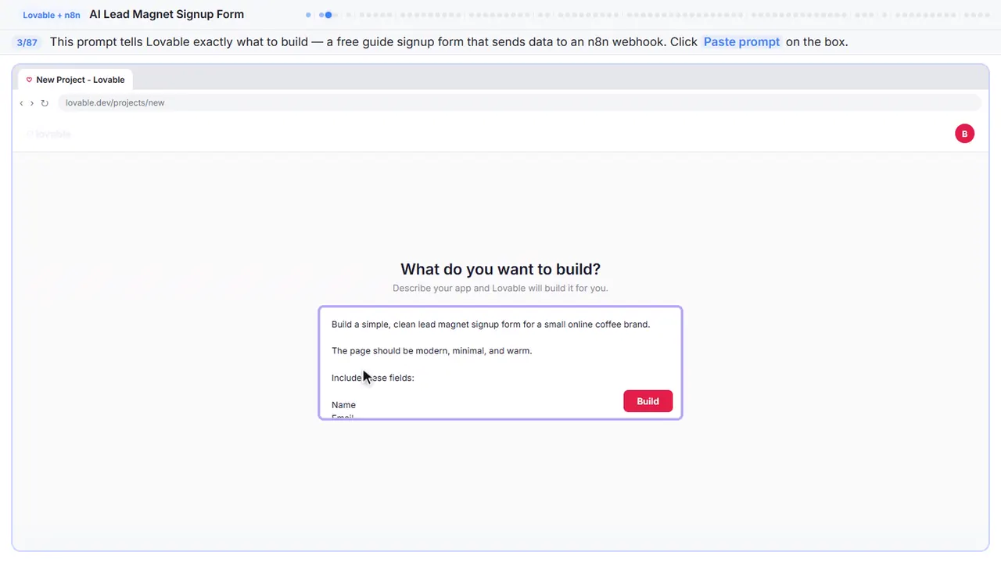The height and width of the screenshot is (563, 1001).
Task: Click inside the prompt text box
Action: click(500, 363)
